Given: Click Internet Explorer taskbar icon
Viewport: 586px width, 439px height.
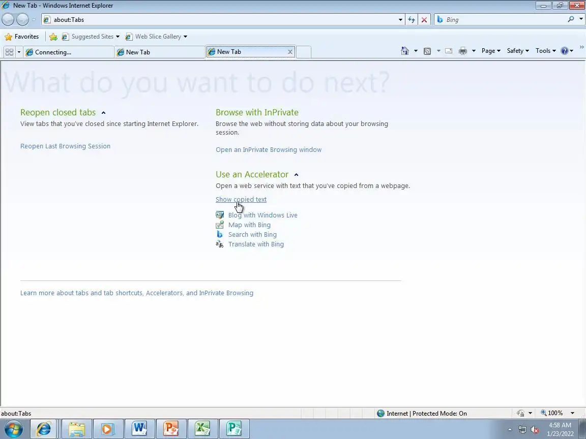Looking at the screenshot, I should pyautogui.click(x=43, y=429).
